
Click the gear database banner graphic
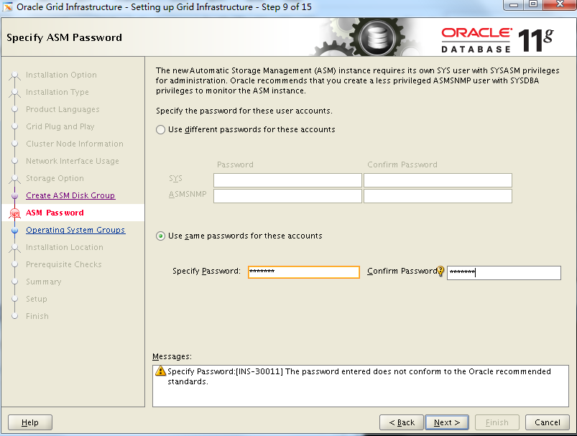click(x=368, y=37)
